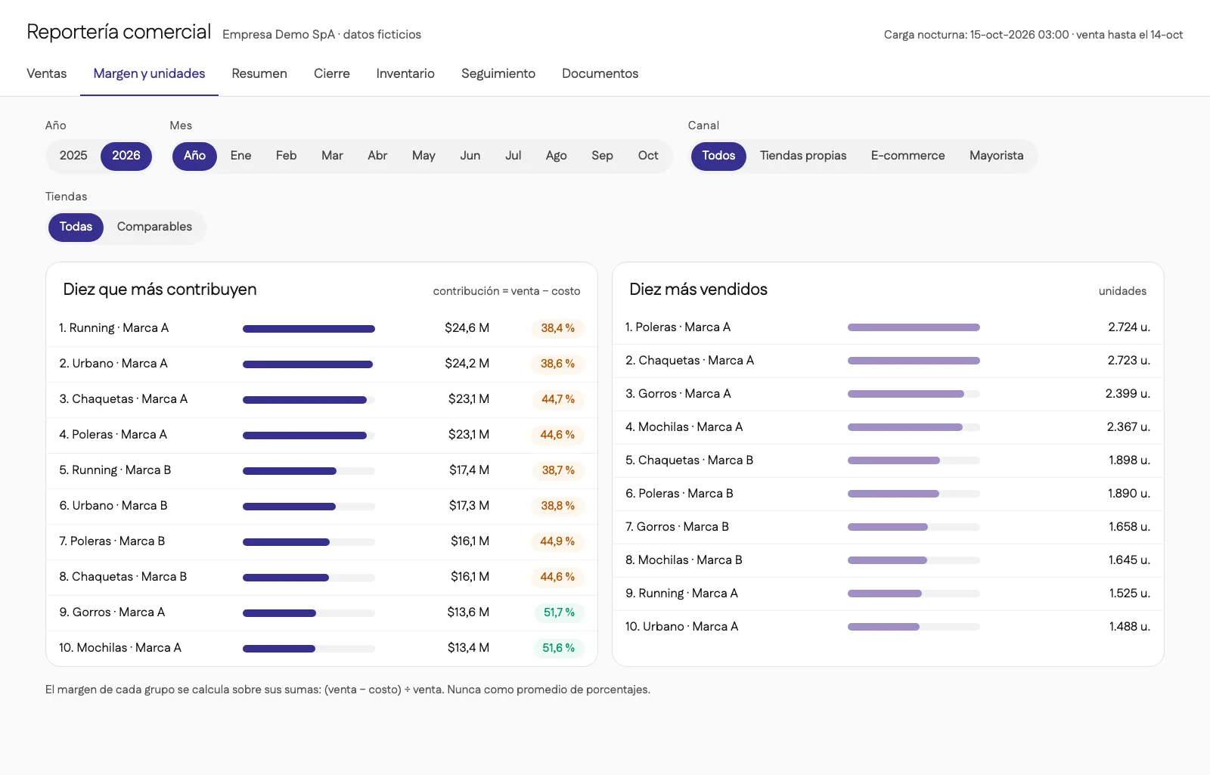
Task: Click '10. Mochilas · Marca A' contribution row
Action: [321, 648]
